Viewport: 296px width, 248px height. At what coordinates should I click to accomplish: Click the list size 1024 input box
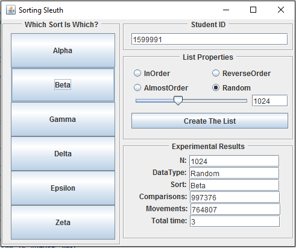(270, 101)
